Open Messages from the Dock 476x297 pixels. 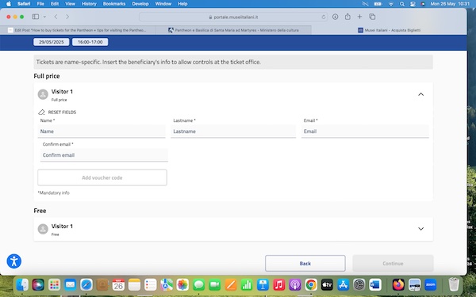[198, 285]
